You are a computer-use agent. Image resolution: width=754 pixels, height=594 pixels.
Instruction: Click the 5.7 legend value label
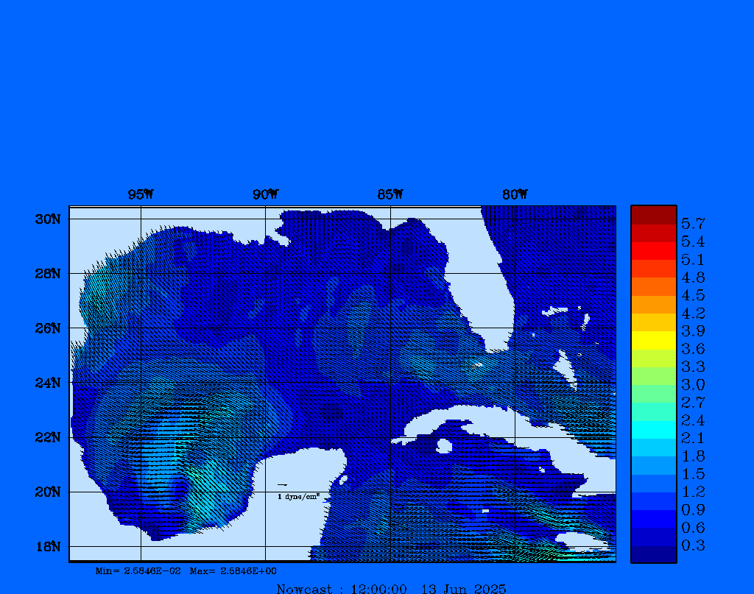[693, 223]
